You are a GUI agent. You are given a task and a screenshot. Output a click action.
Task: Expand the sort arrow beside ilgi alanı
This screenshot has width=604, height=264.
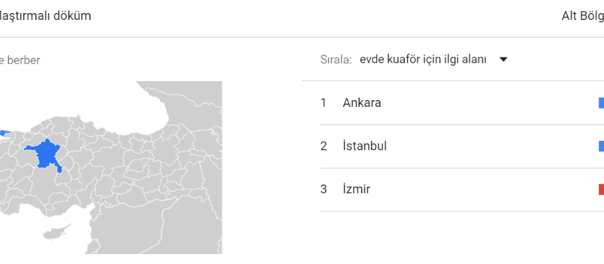(503, 60)
